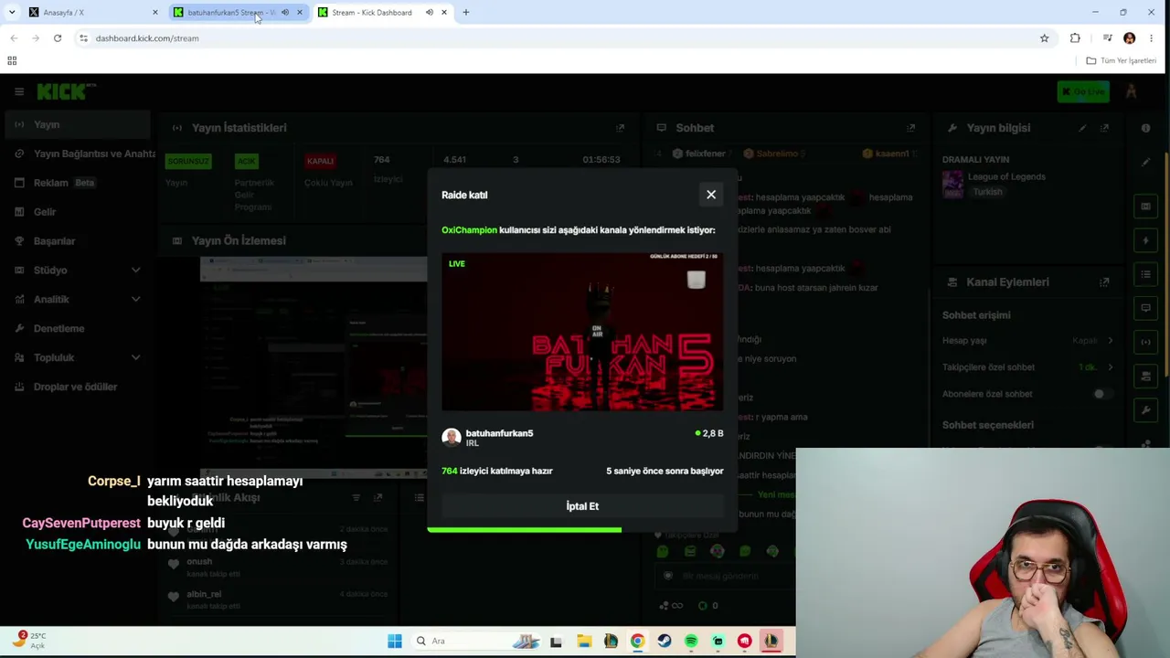Open Windows Start menu
Screen dimensions: 1170x658
394,642
